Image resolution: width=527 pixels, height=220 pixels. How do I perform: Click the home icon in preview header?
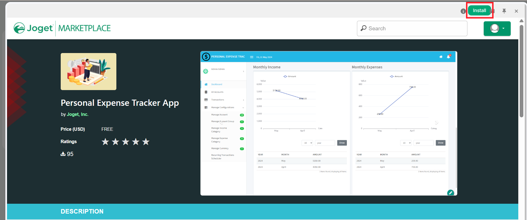pyautogui.click(x=441, y=57)
